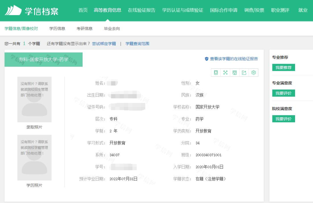Select the save (floppy disk) icon
The image size is (313, 203).
(235, 73)
